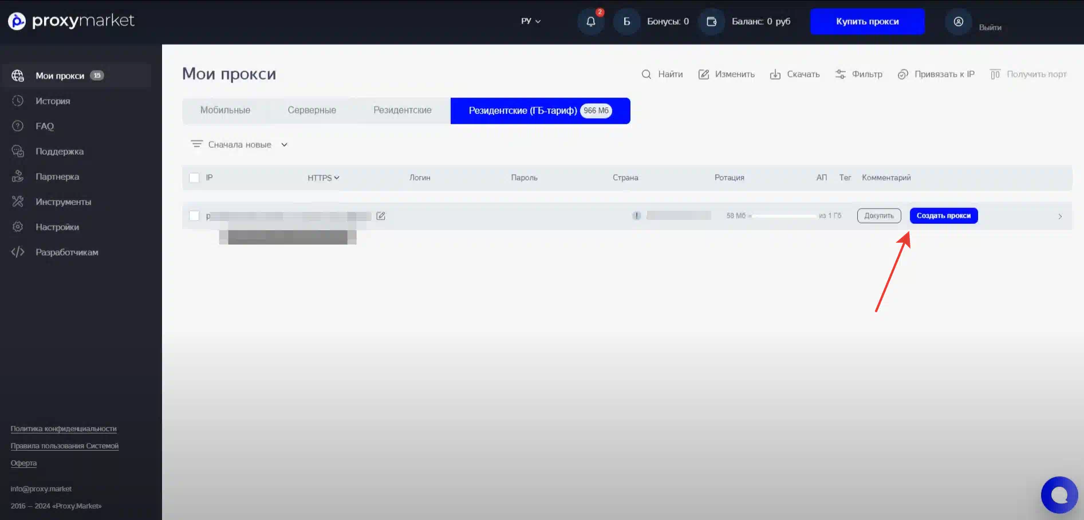Click the Привязать к IP link icon
The image size is (1084, 520).
903,74
